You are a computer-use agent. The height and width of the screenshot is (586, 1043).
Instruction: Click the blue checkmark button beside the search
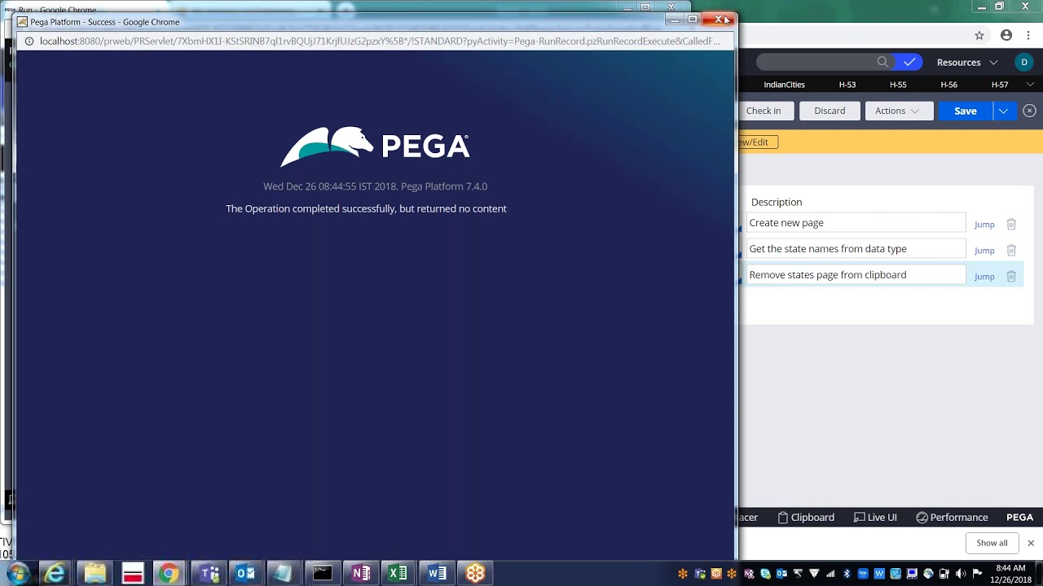point(909,62)
